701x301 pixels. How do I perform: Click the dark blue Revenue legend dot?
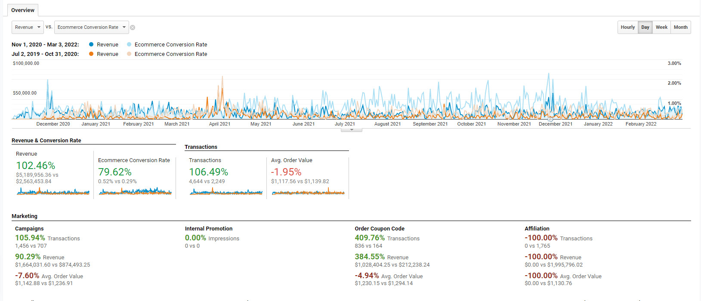point(91,44)
